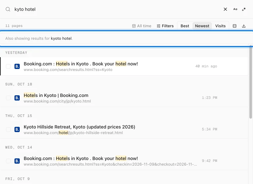Click URL containing checkin=2026-11-09
The image size is (253, 184).
[110, 164]
